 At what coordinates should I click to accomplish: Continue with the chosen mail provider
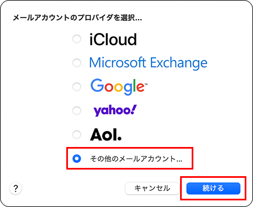213,188
